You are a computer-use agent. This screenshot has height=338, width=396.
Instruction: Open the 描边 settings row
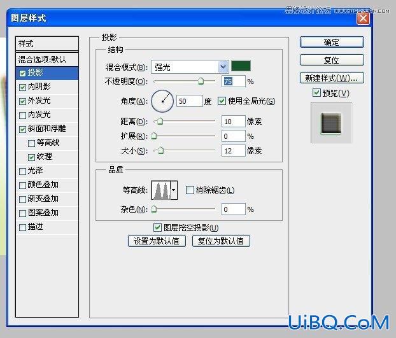click(x=47, y=227)
